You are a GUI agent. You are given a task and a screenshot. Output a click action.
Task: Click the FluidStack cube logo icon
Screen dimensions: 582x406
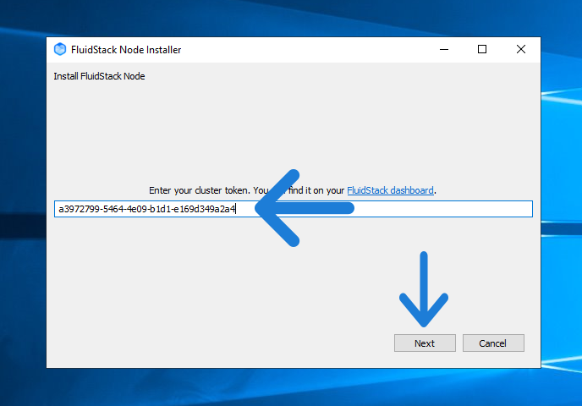(60, 49)
